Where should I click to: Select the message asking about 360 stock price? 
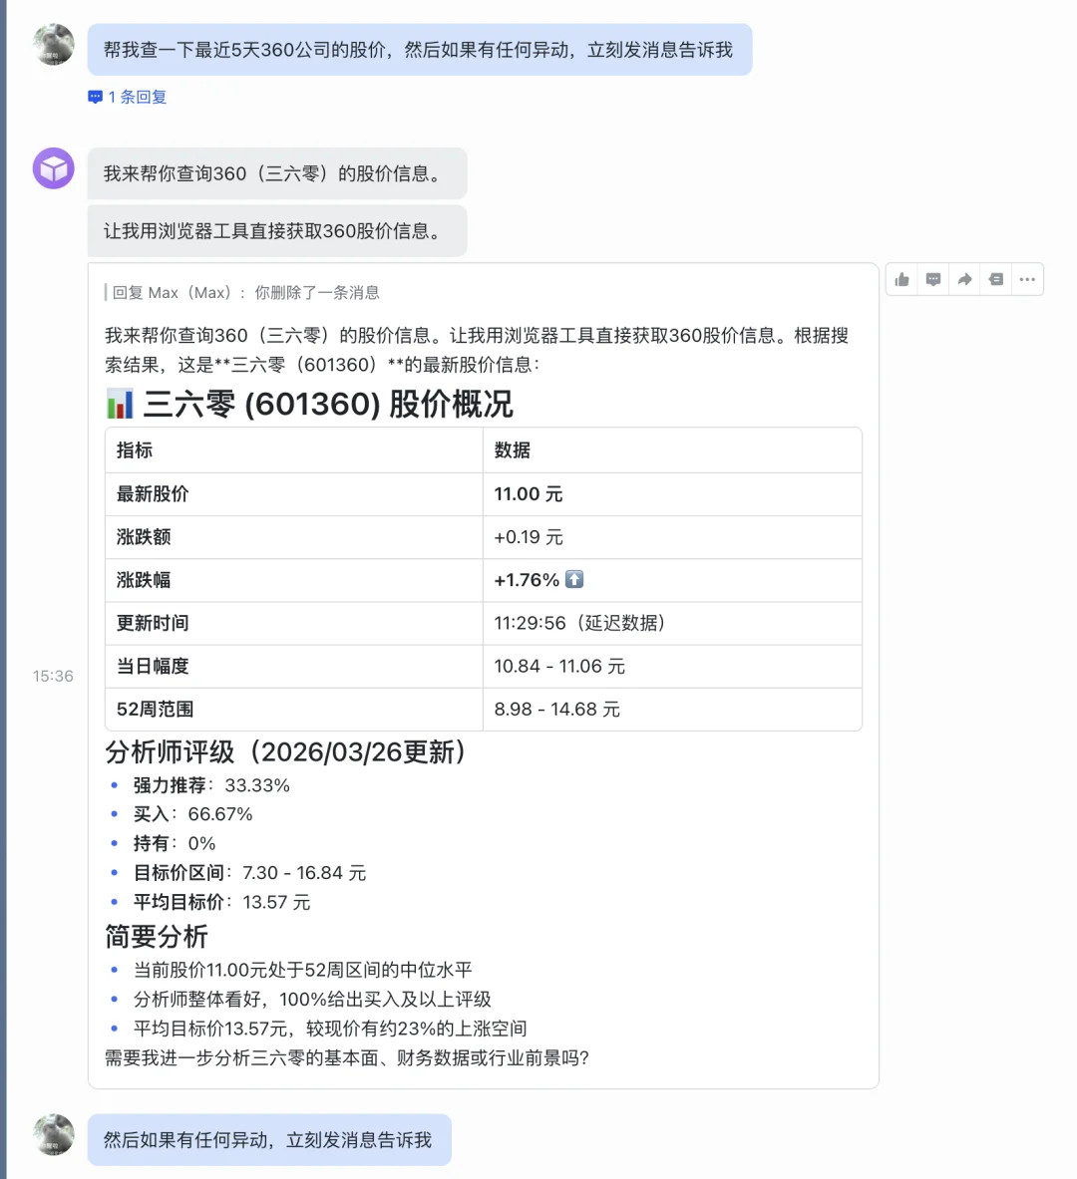(x=419, y=50)
